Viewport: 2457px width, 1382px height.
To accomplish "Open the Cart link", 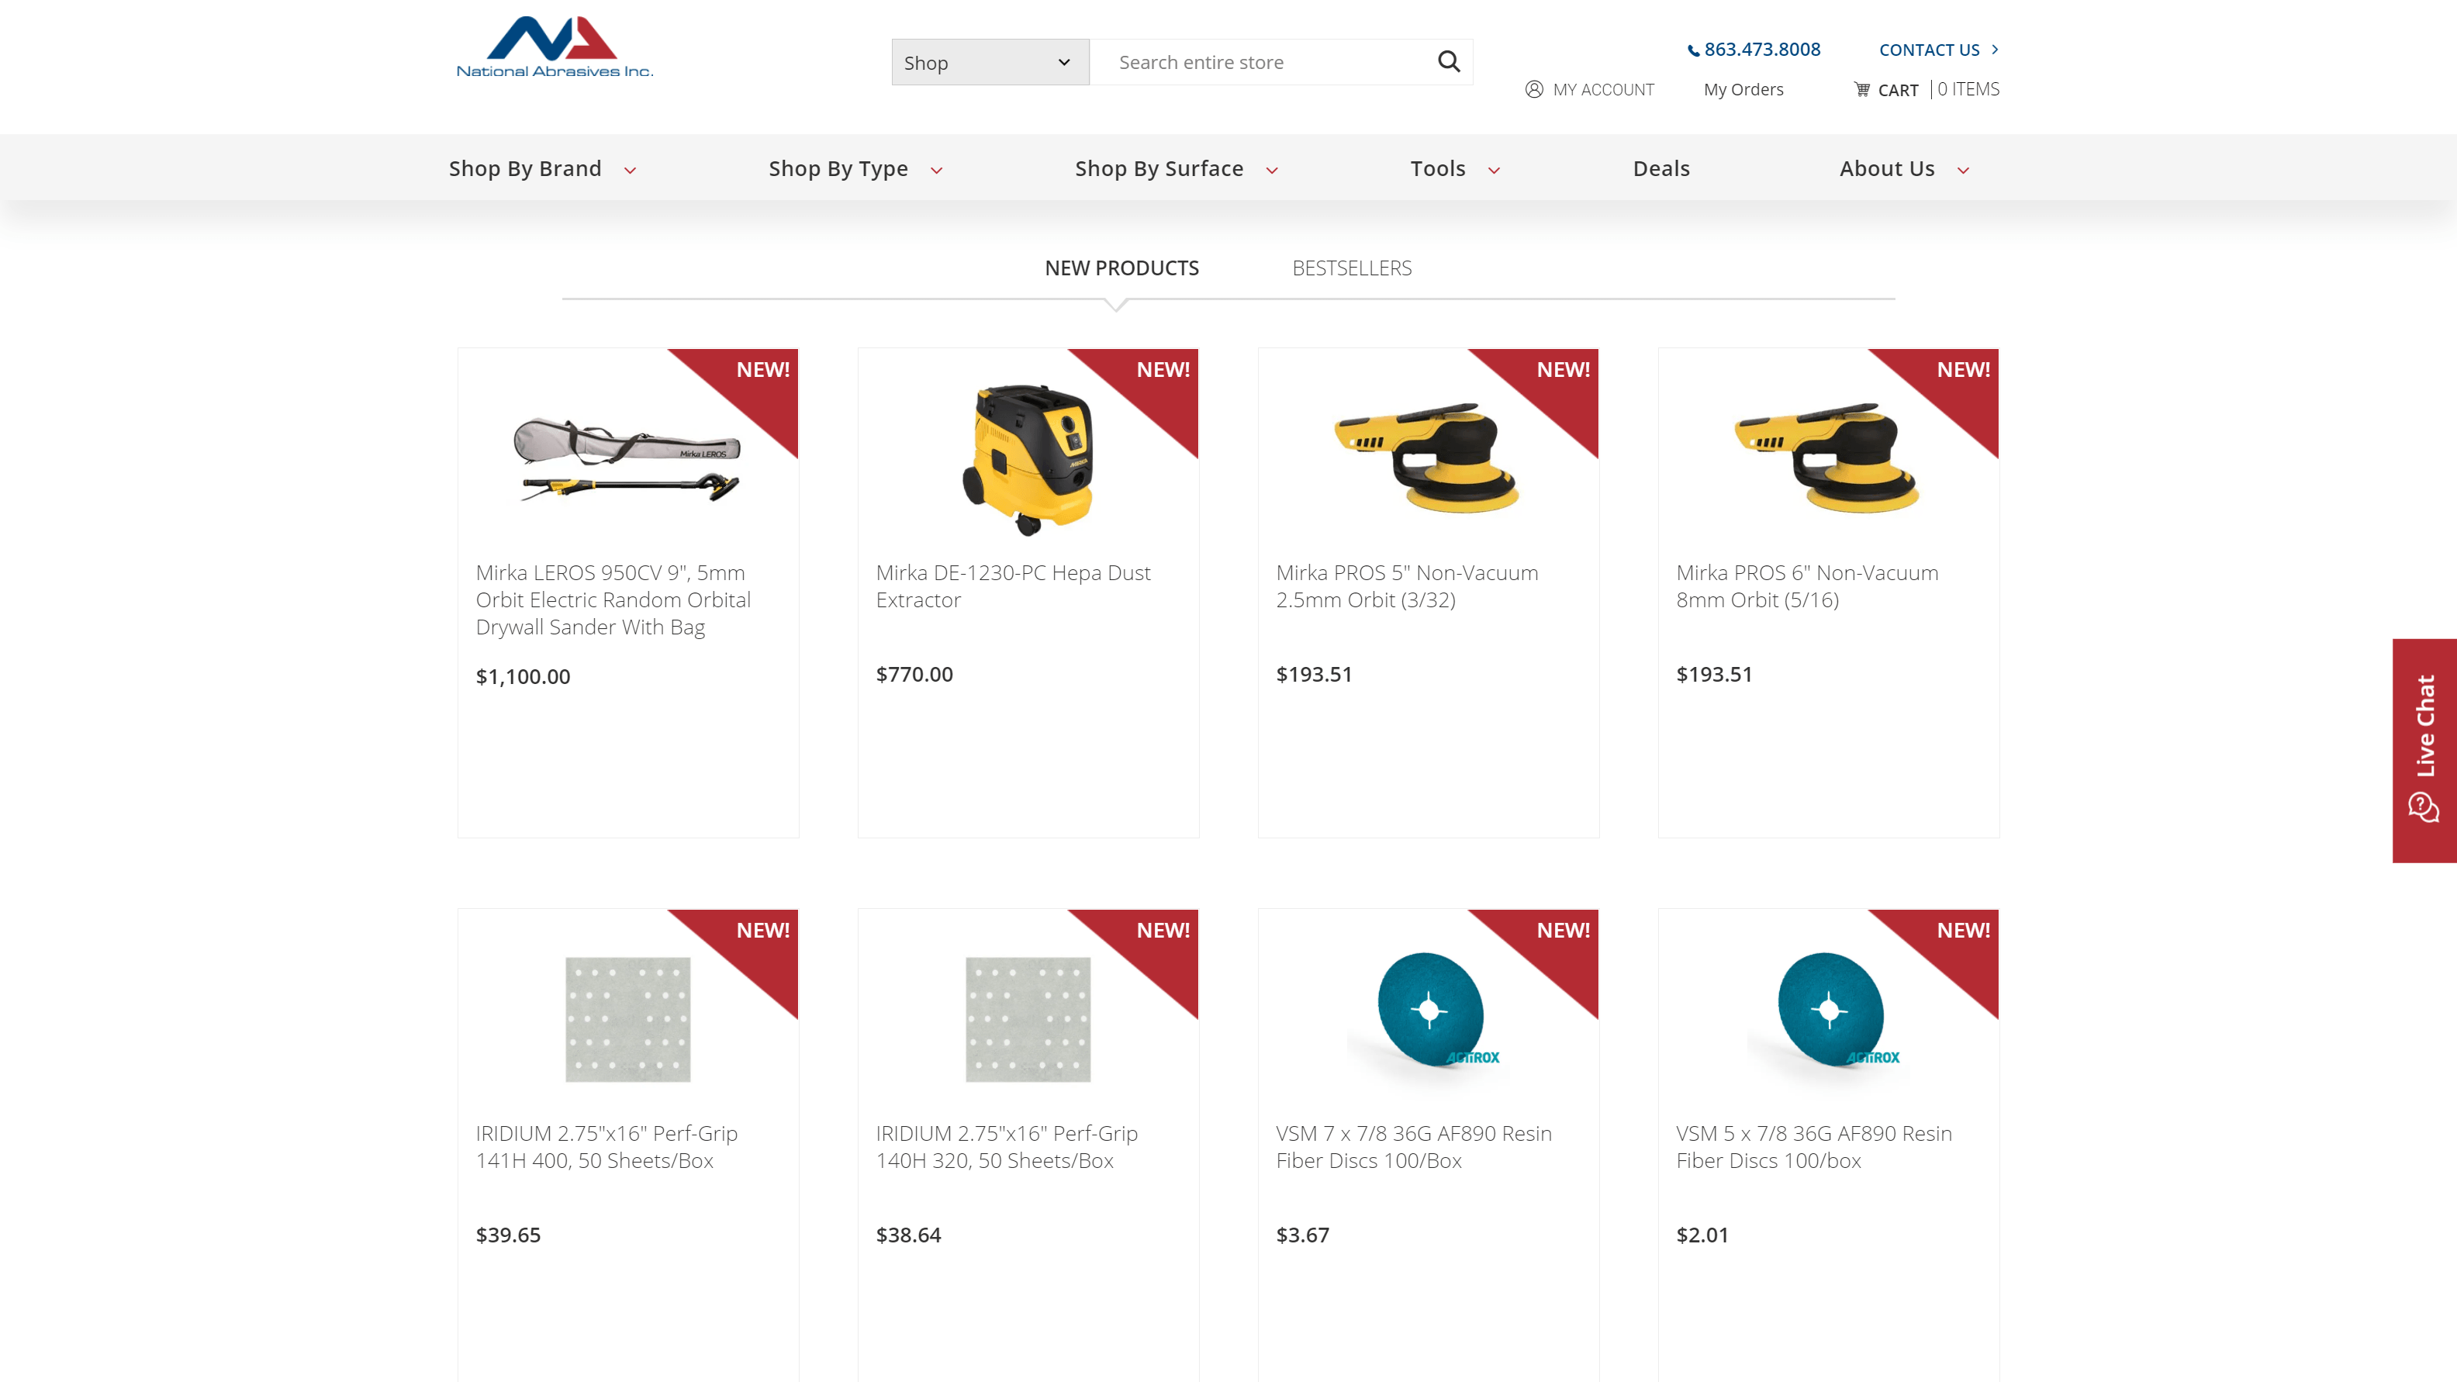I will tap(1898, 91).
